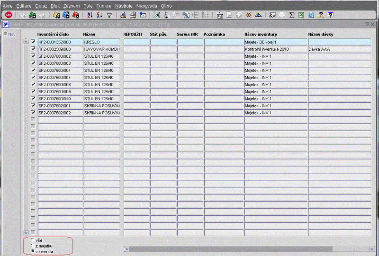This screenshot has width=379, height=256.
Task: Click the 'Dávka AAA' field
Action: click(x=339, y=49)
